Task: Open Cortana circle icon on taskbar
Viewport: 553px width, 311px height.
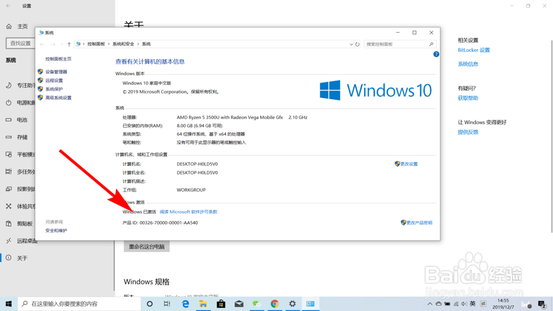Action: pos(149,304)
